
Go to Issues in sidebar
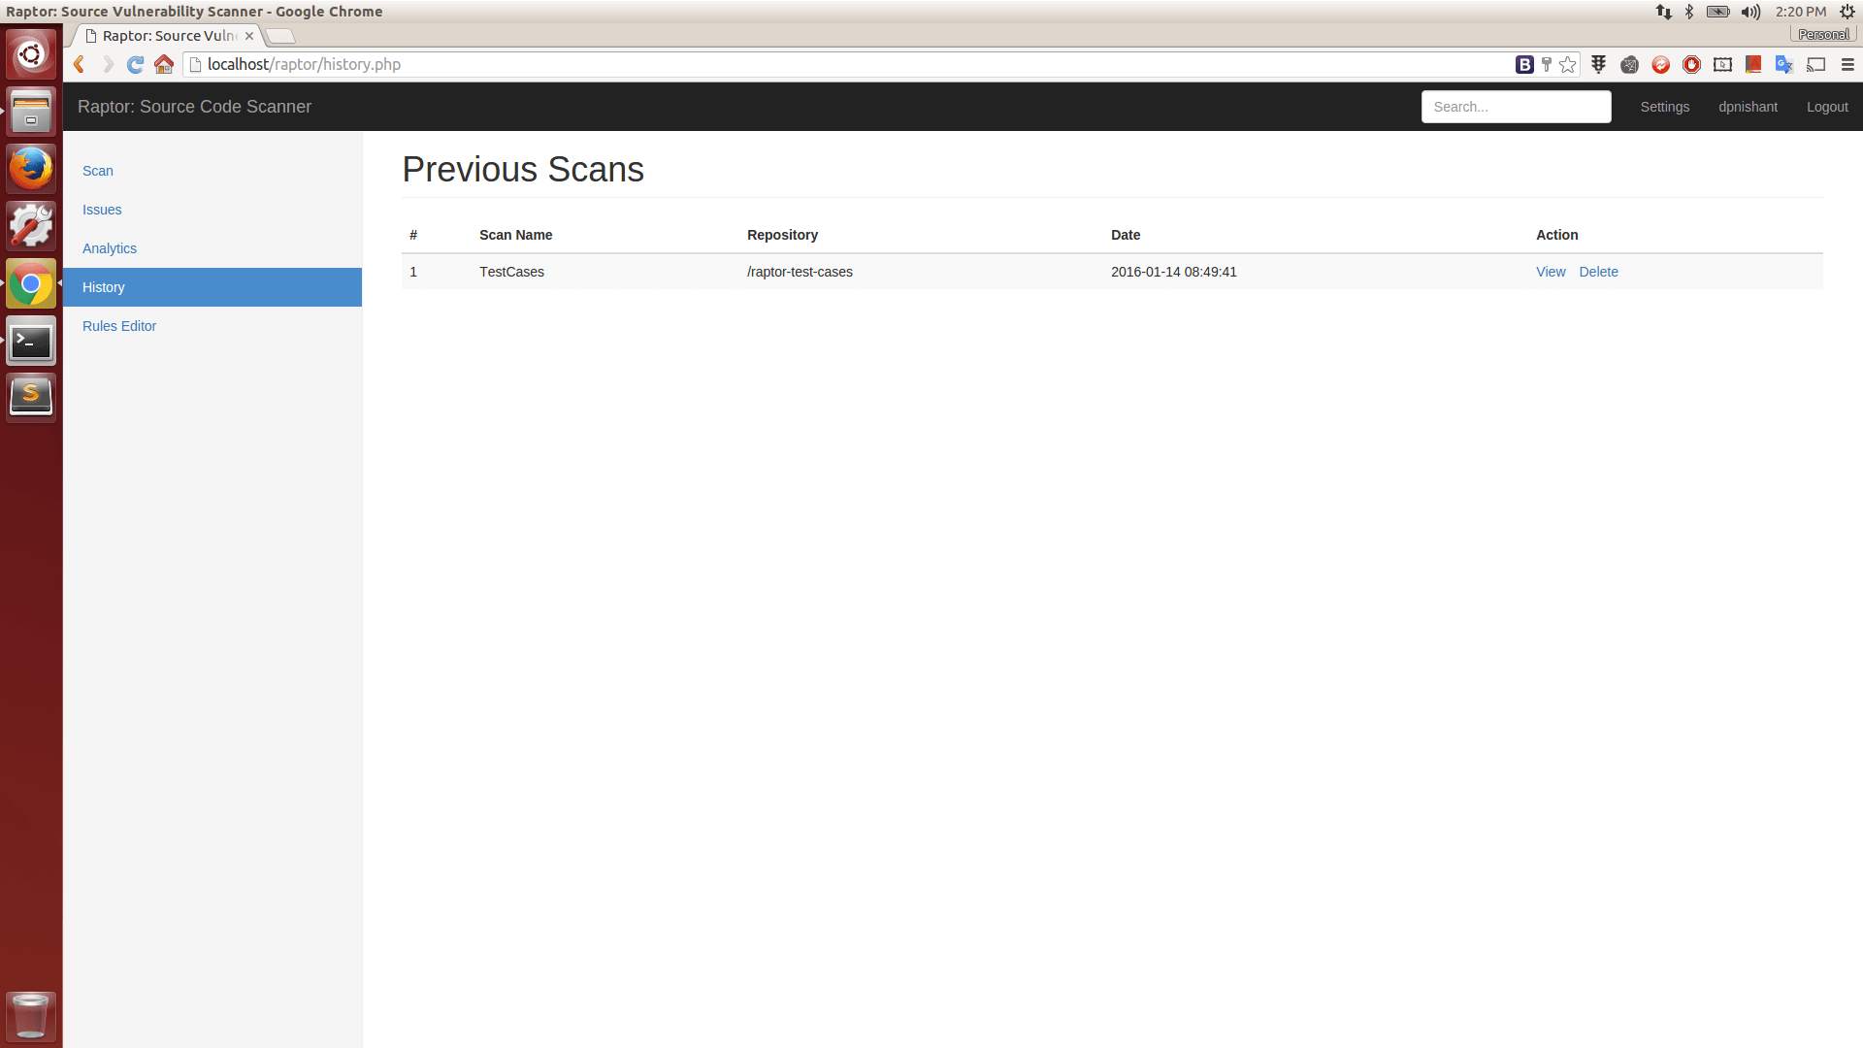pyautogui.click(x=102, y=210)
